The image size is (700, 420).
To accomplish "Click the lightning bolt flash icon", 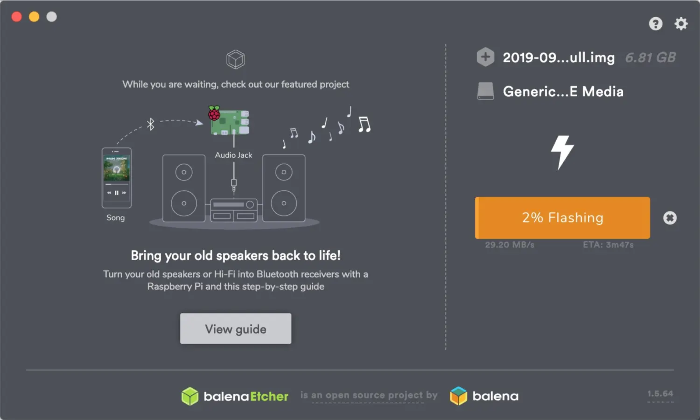I will click(x=562, y=152).
